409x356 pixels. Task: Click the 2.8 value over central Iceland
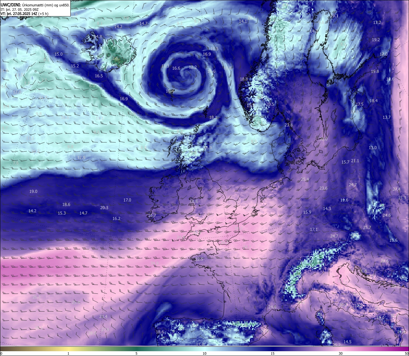click(x=115, y=59)
